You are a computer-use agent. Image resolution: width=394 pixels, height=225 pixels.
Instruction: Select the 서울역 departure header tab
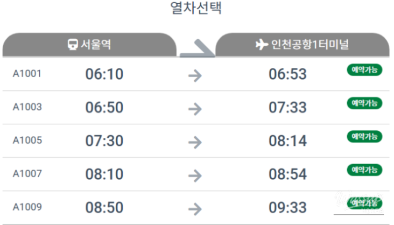coord(89,45)
